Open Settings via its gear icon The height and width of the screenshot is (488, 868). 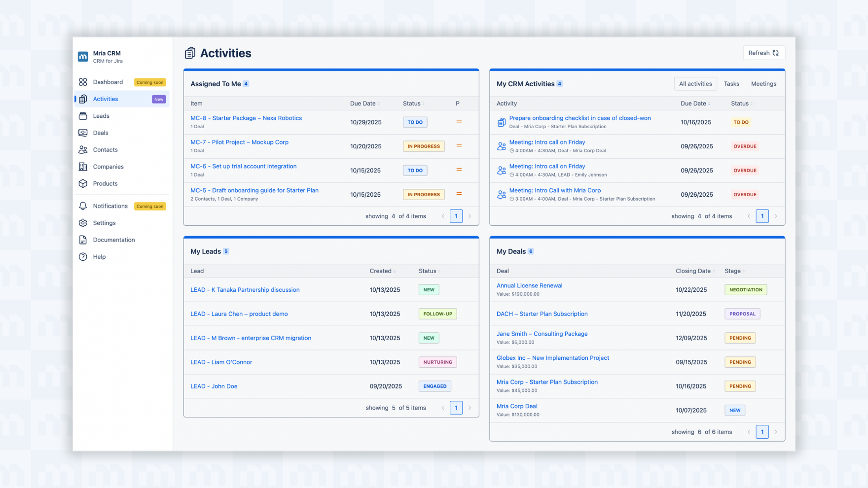click(x=83, y=223)
